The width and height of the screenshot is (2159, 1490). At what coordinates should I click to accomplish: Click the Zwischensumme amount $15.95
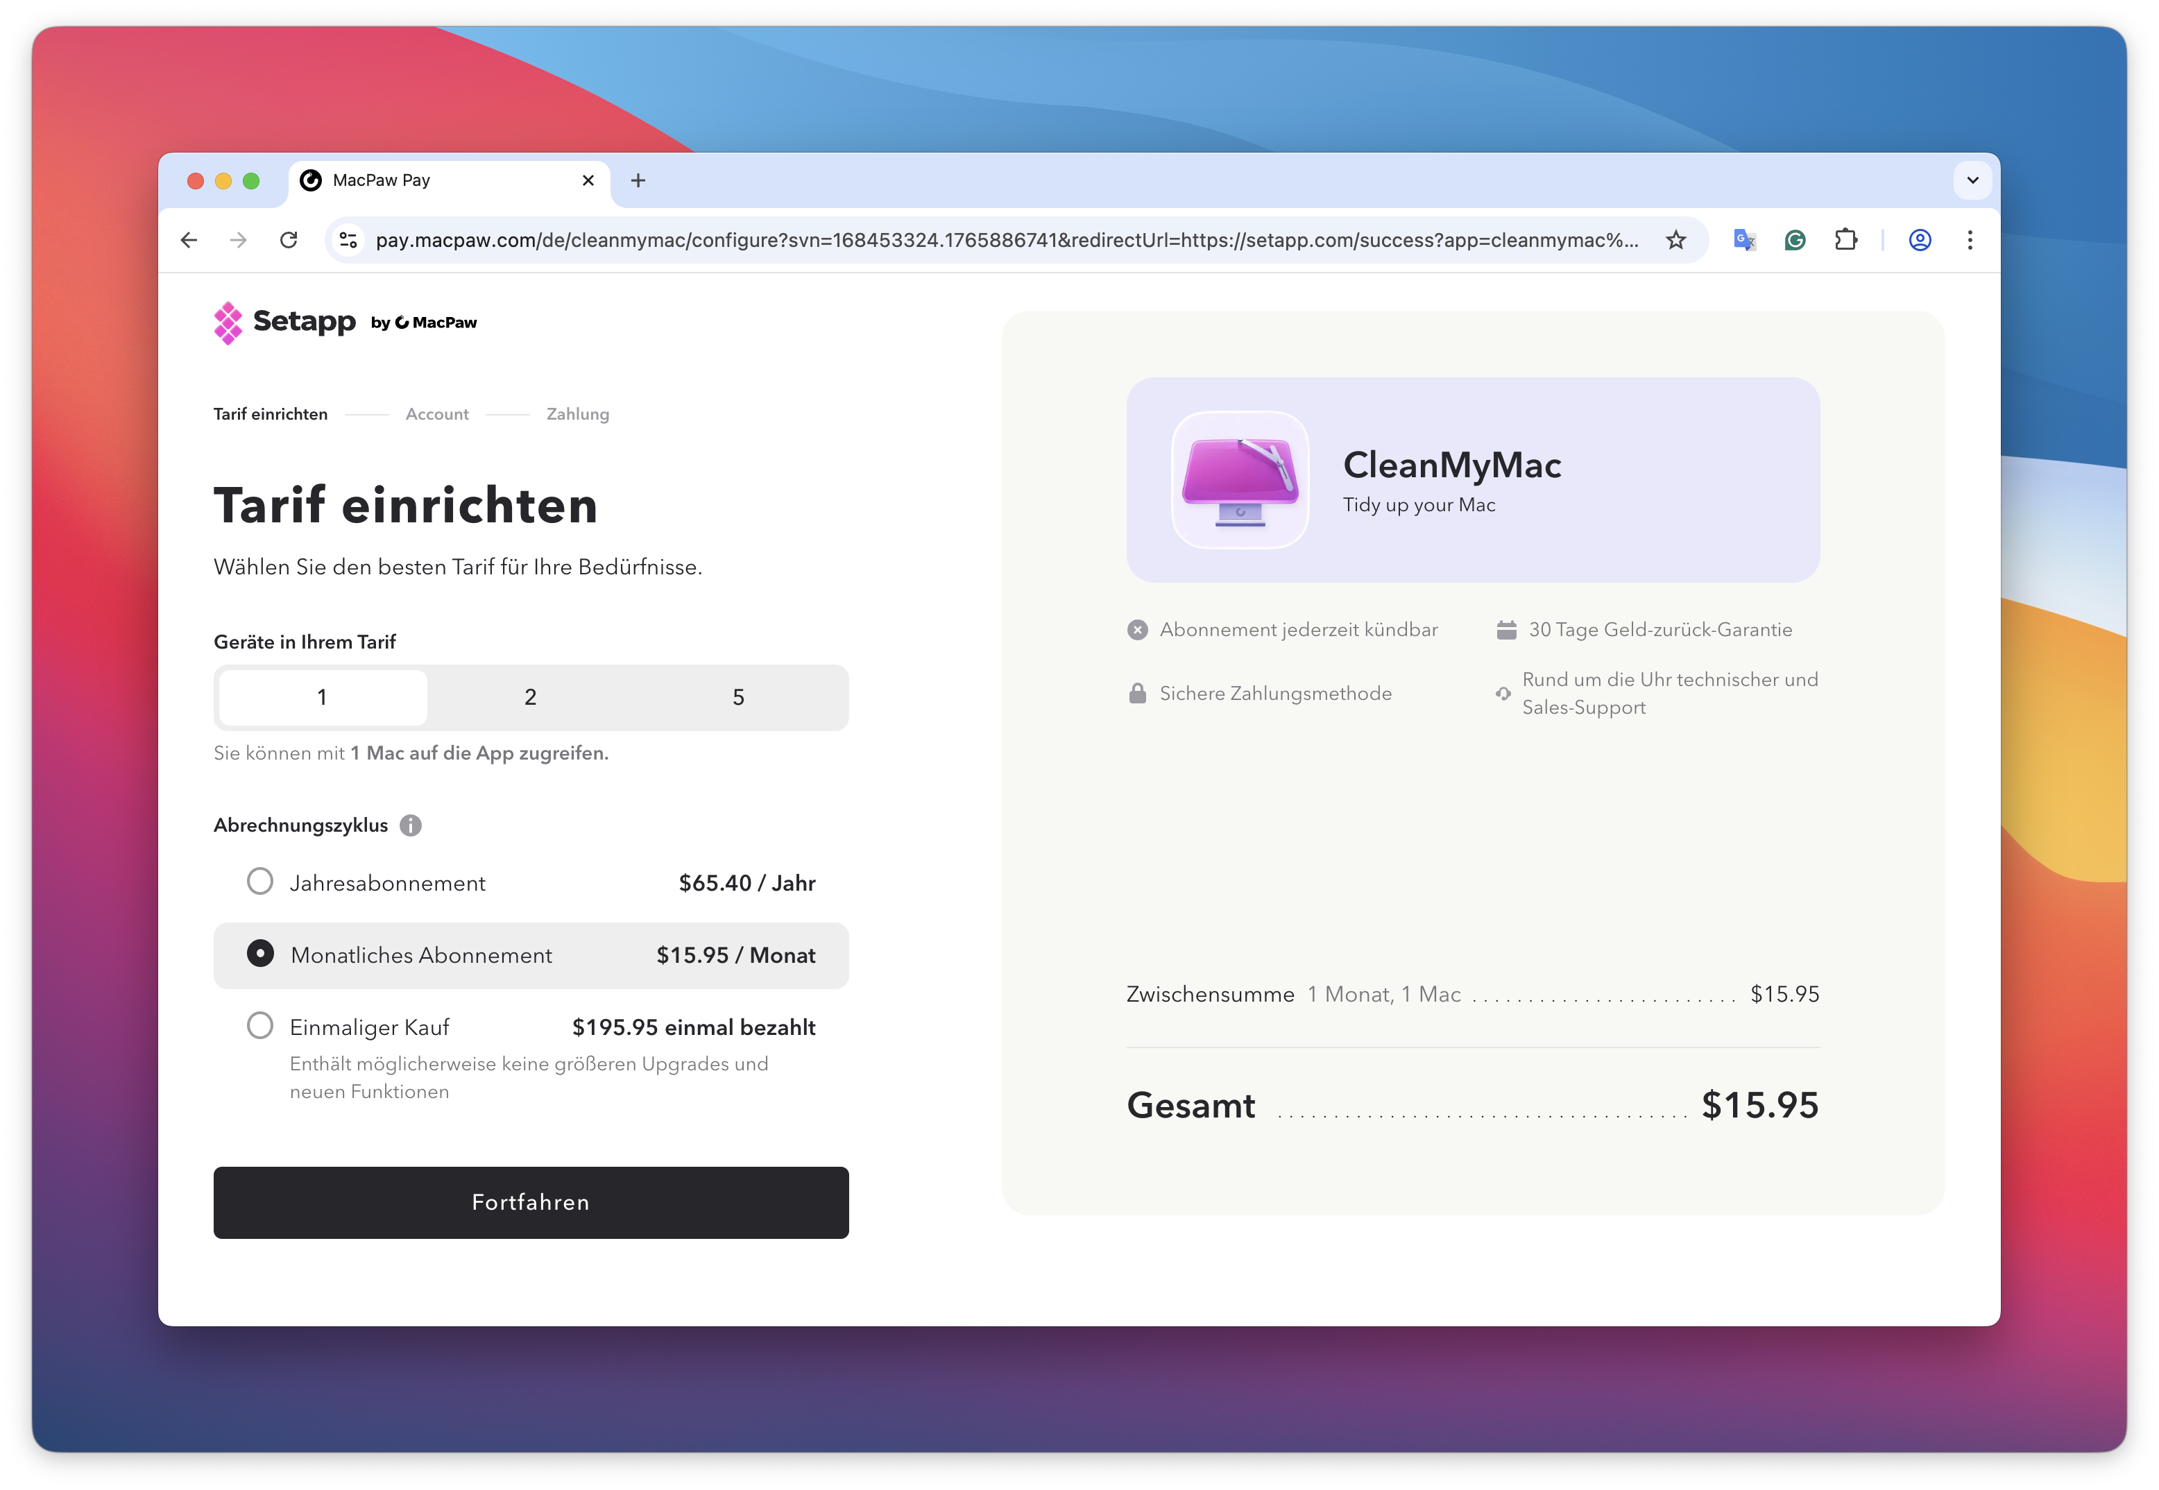[x=1784, y=995]
